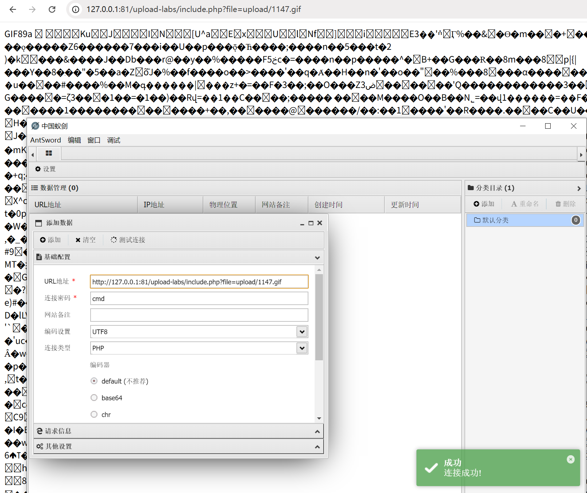Maximize the 添加数据 dialog

[x=311, y=223]
